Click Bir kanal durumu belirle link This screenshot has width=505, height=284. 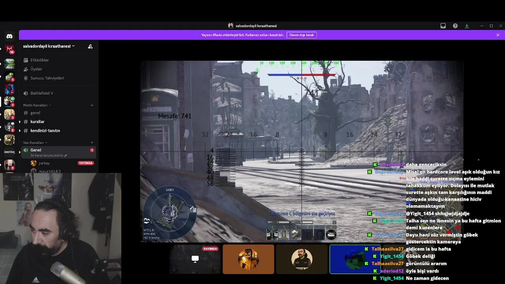pyautogui.click(x=47, y=155)
